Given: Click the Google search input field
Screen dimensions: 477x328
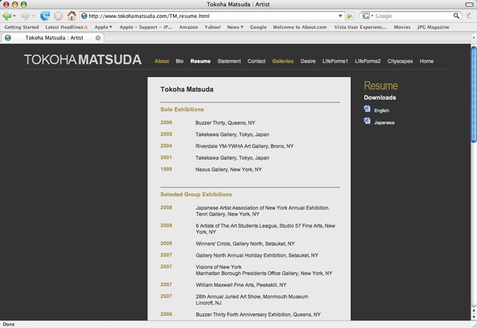Looking at the screenshot, I should pyautogui.click(x=413, y=16).
